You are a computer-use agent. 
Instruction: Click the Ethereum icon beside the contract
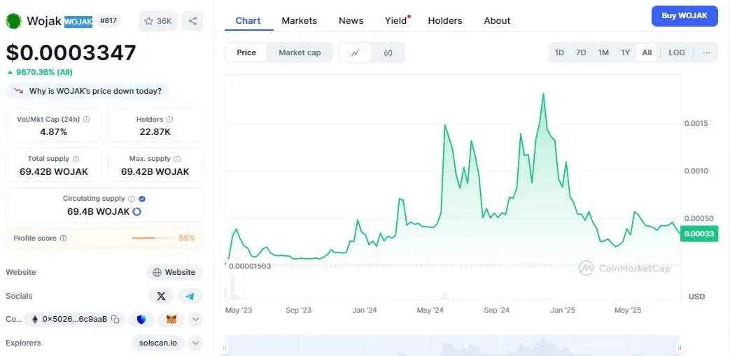coord(34,319)
